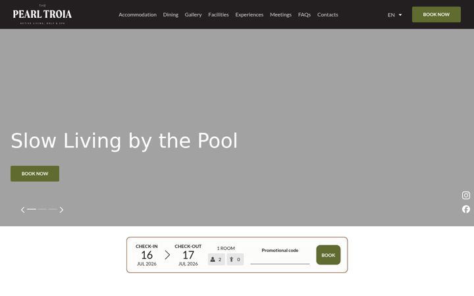Click the Slow Living by the Pool heading
Image resolution: width=474 pixels, height=296 pixels.
point(124,141)
